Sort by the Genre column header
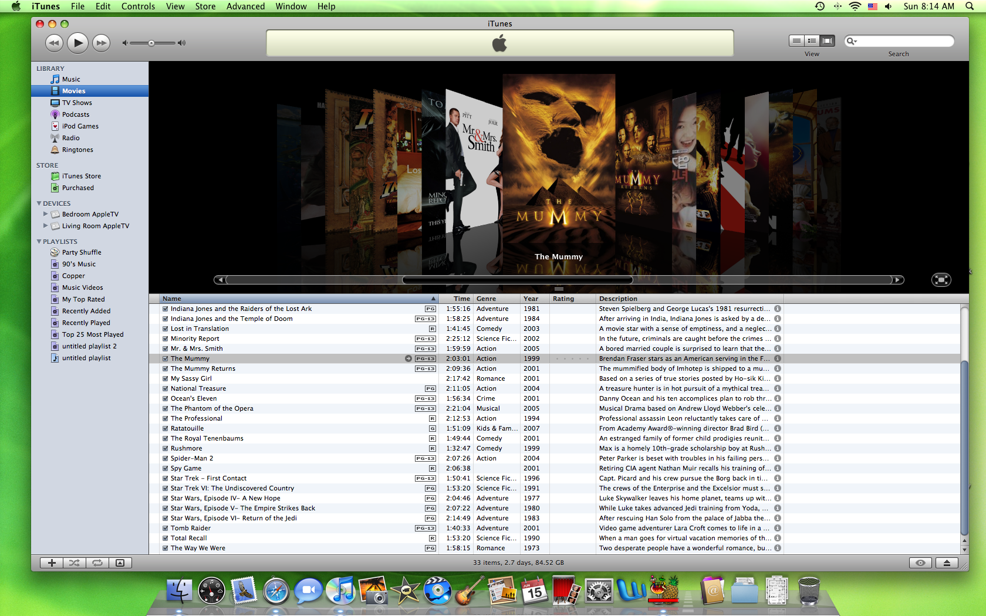Viewport: 986px width, 616px height. pos(497,299)
